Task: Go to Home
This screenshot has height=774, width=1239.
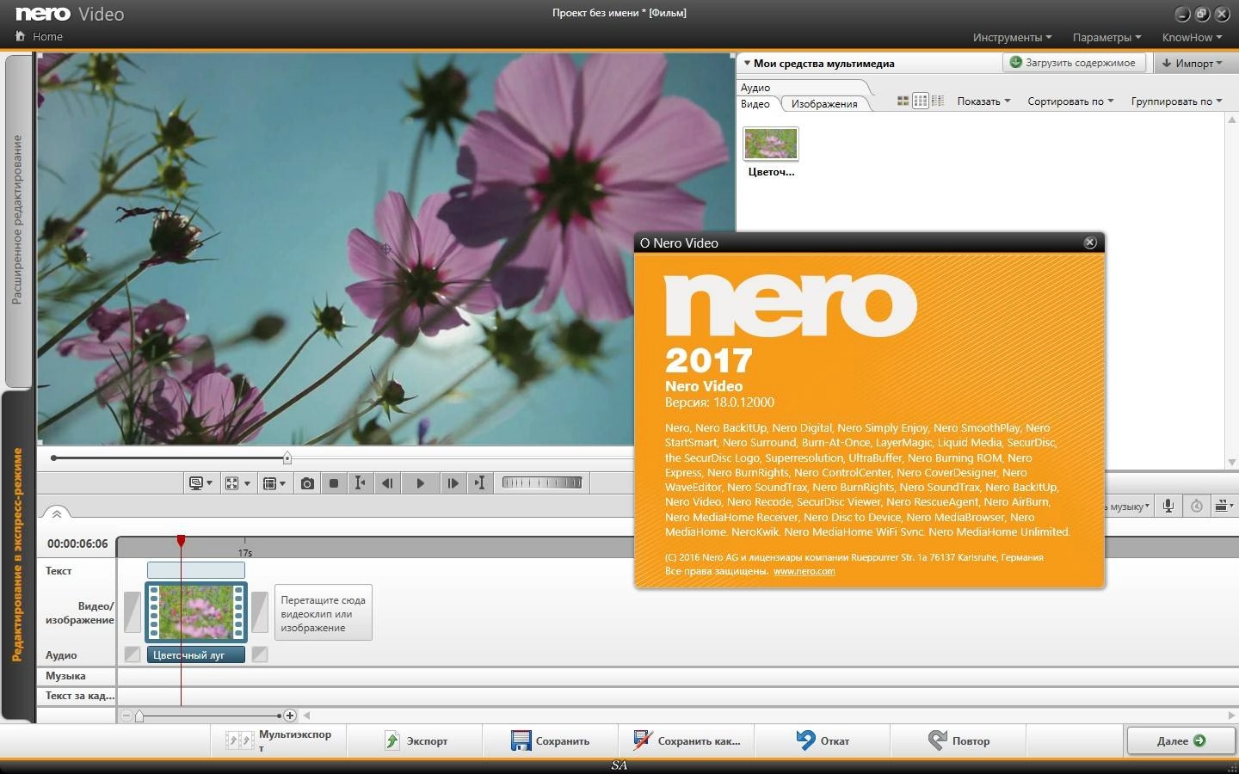Action: tap(40, 36)
